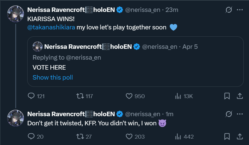Reply to the 'Don't get it twisted' tweet
The height and width of the screenshot is (145, 249).
pos(31,136)
